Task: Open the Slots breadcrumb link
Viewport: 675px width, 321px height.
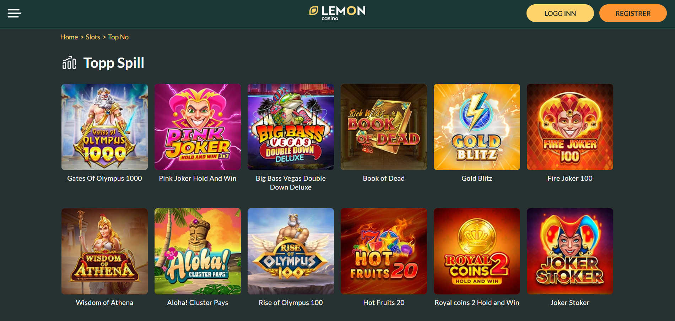Action: 93,37
